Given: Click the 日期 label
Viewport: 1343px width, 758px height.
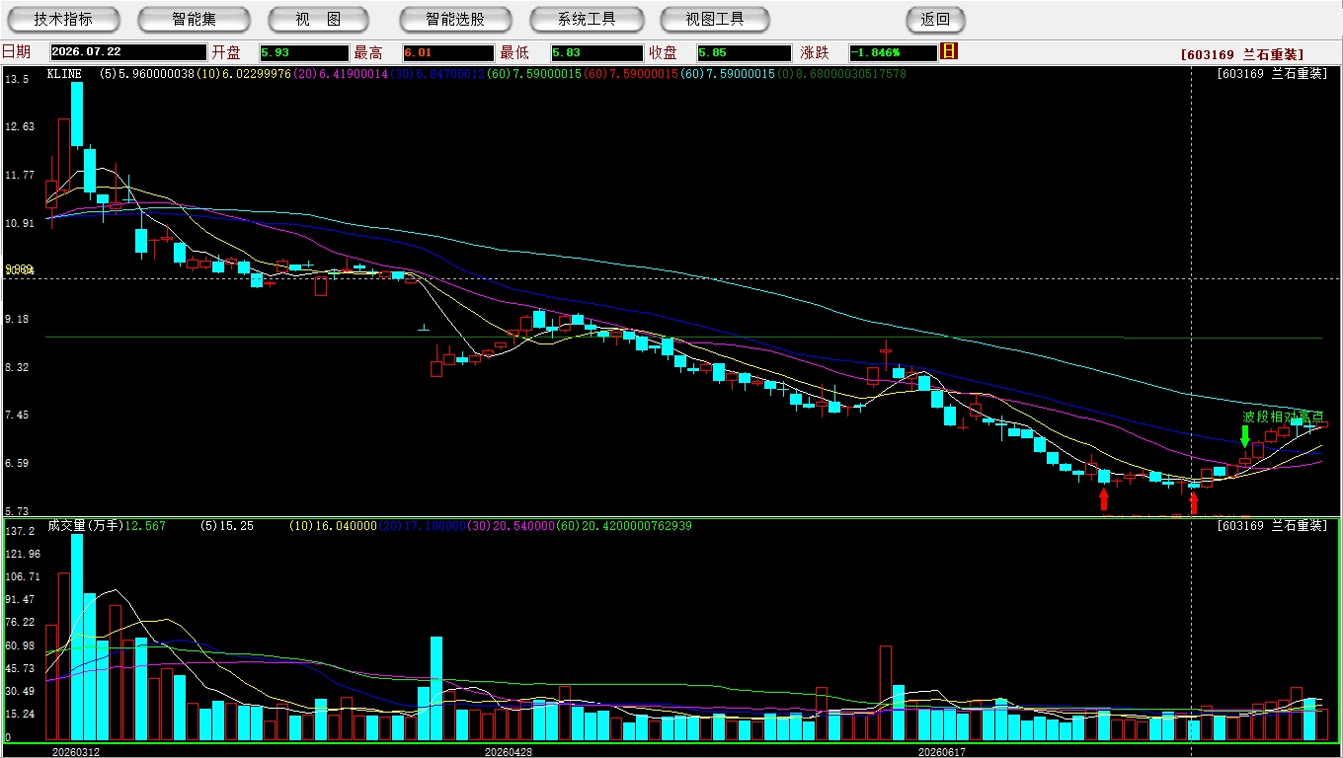Looking at the screenshot, I should (x=16, y=52).
